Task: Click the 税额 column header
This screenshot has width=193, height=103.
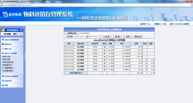Action: (x=151, y=44)
